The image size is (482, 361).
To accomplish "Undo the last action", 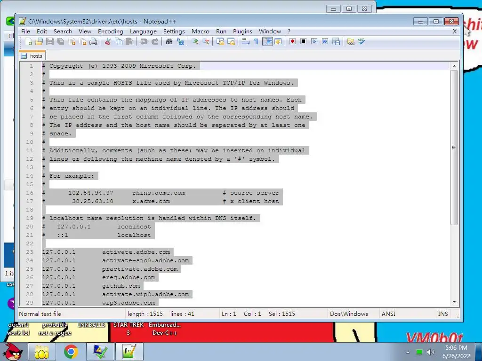I will (x=144, y=41).
